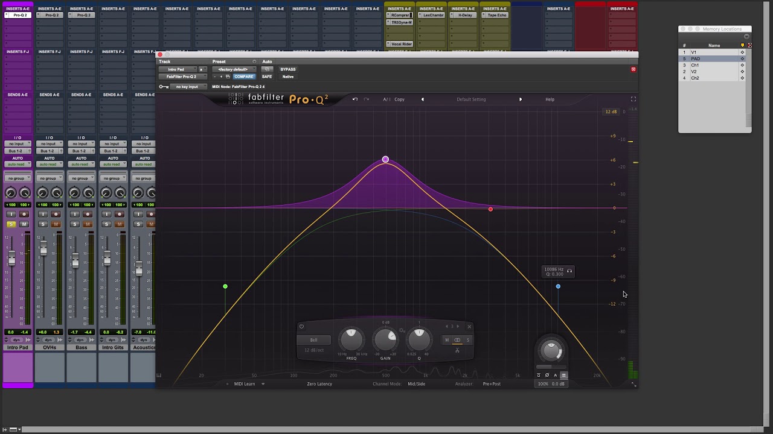Open the MIDI Learn dropdown arrow

pyautogui.click(x=263, y=384)
